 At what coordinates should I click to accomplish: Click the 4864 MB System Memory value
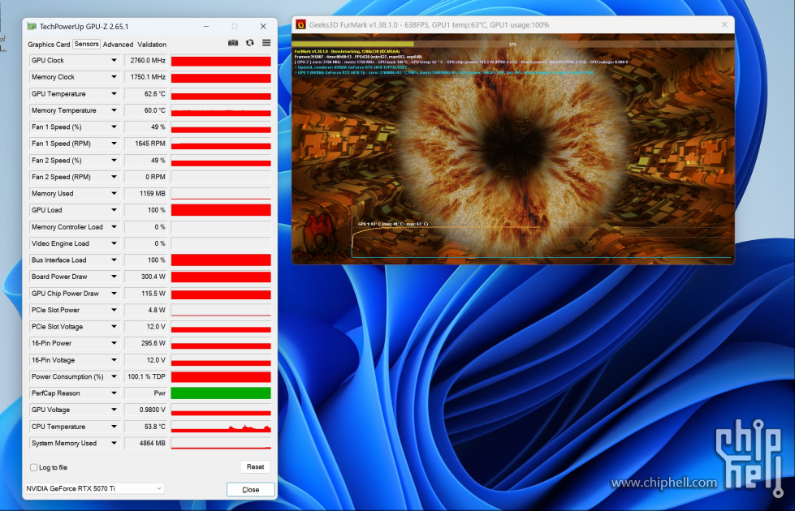146,443
